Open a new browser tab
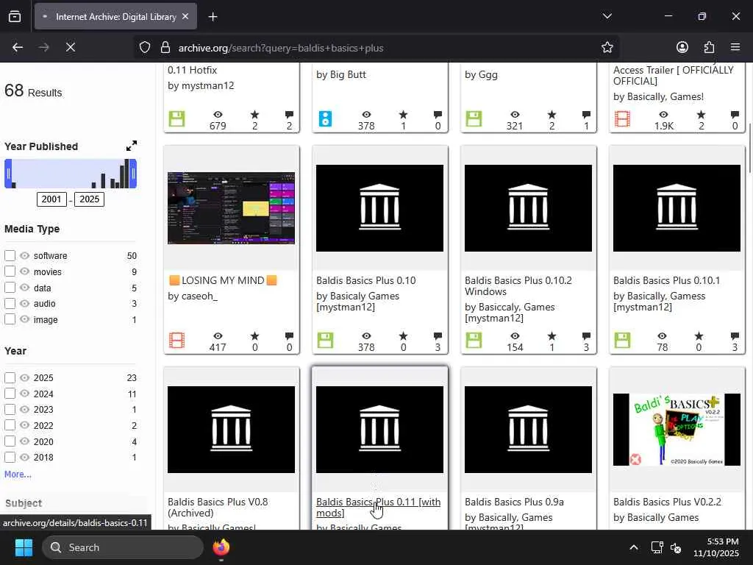 (x=213, y=17)
